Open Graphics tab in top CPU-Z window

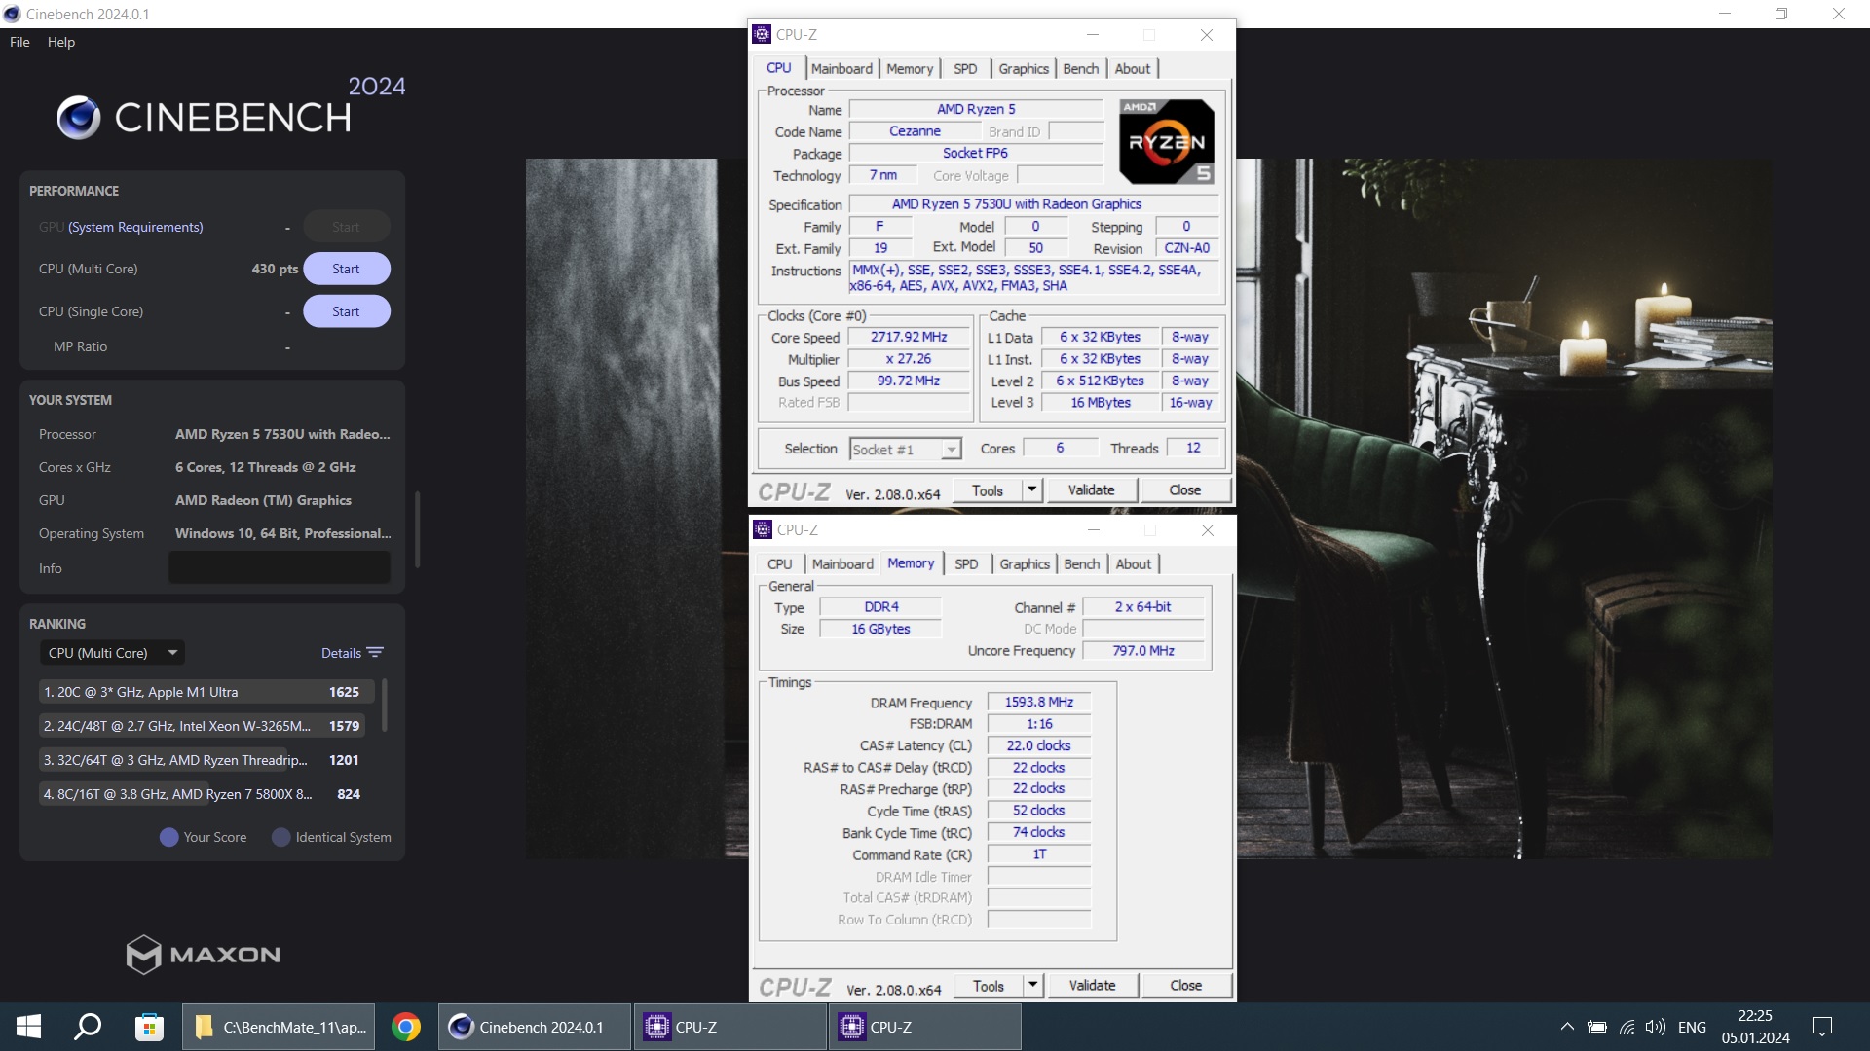click(1024, 68)
